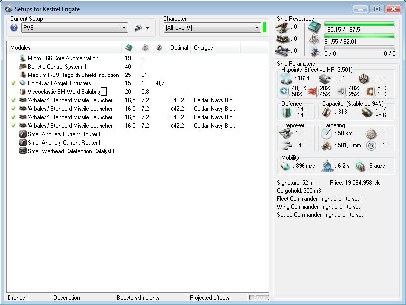Click the EM resistance icon
Screen dimensions: 406x305
[x=284, y=91]
